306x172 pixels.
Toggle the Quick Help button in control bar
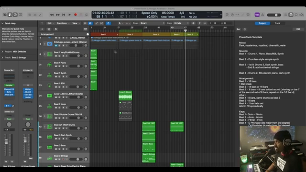click(x=15, y=15)
